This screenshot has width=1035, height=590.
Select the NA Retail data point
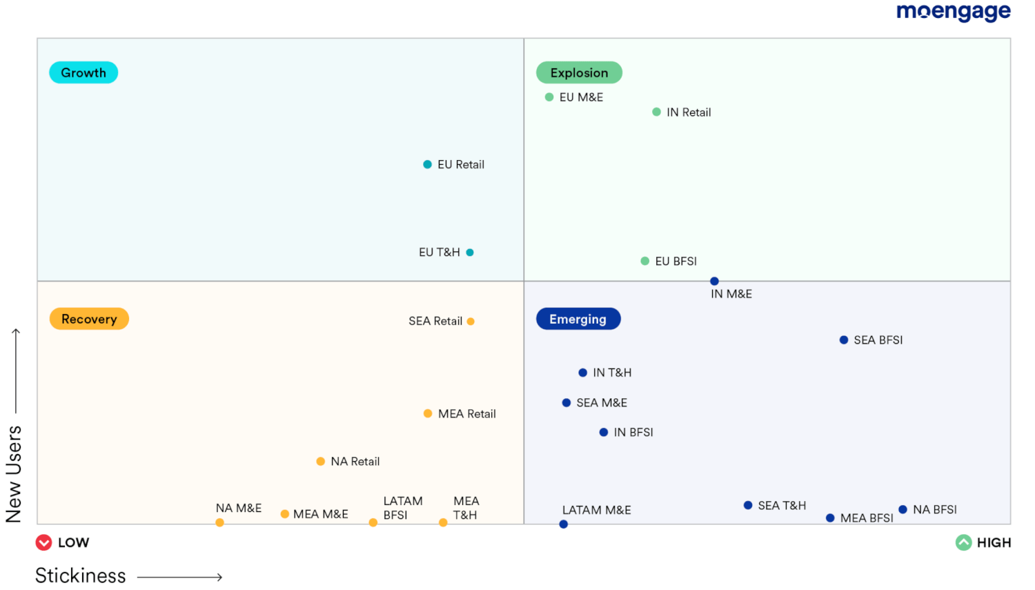pos(320,461)
